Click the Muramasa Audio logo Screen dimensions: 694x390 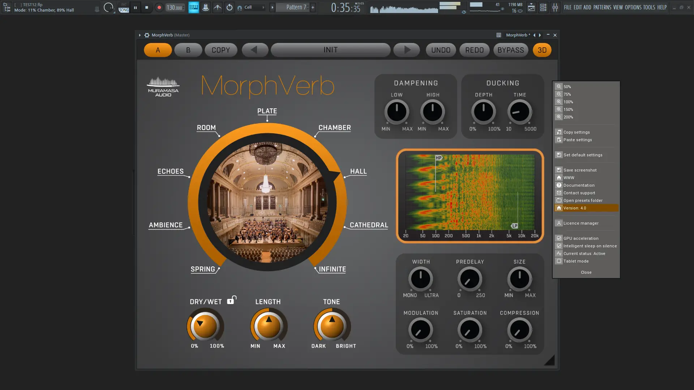coord(163,86)
